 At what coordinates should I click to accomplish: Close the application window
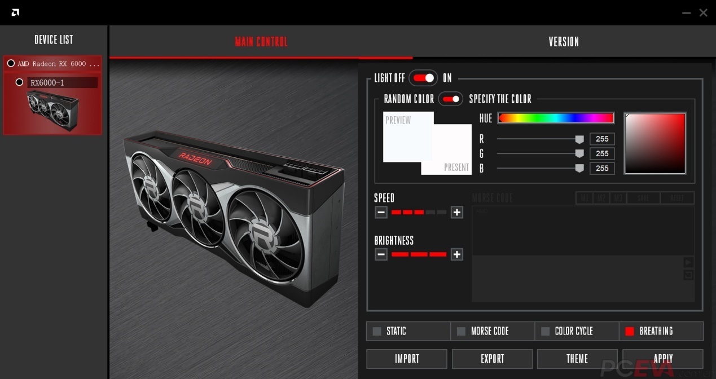click(703, 12)
